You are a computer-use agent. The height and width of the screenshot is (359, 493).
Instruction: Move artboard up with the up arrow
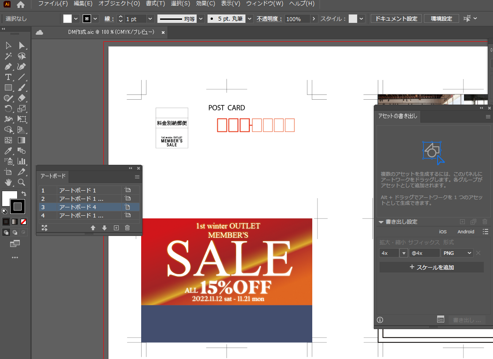pos(93,228)
